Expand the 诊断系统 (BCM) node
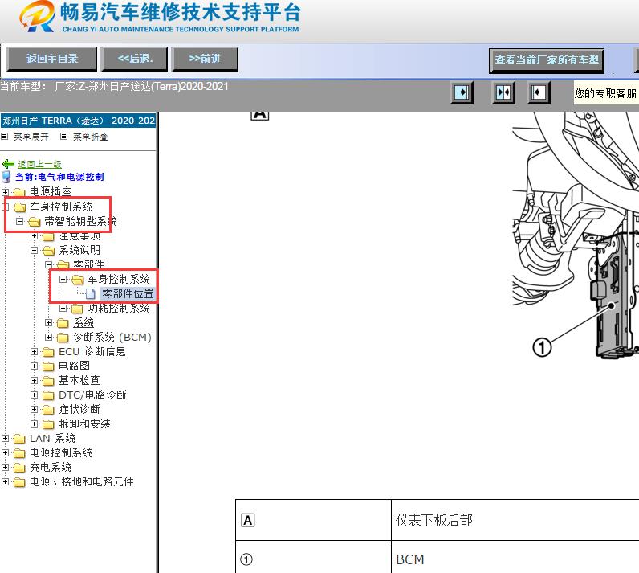Screen dimensions: 639x573 pos(48,338)
